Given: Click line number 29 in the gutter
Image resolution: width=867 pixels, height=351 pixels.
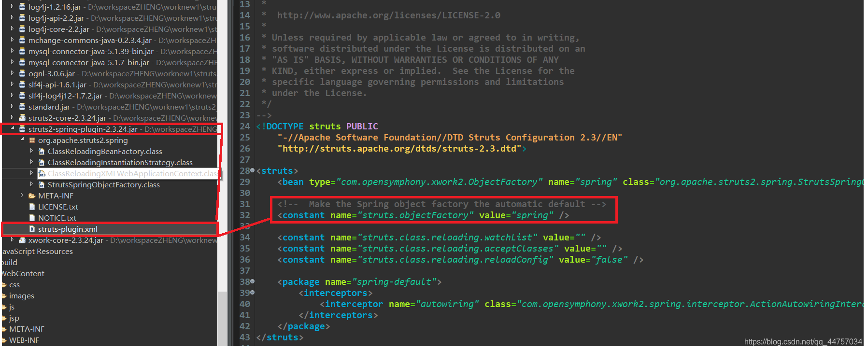Looking at the screenshot, I should [245, 182].
